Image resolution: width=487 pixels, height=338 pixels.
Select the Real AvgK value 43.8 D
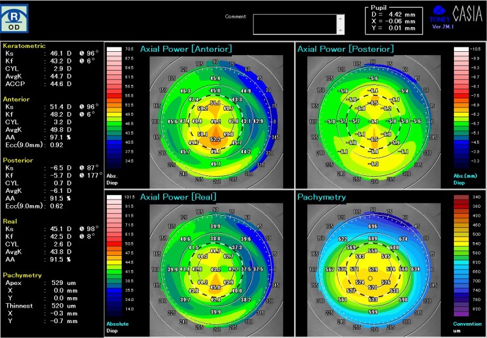[x=61, y=252]
